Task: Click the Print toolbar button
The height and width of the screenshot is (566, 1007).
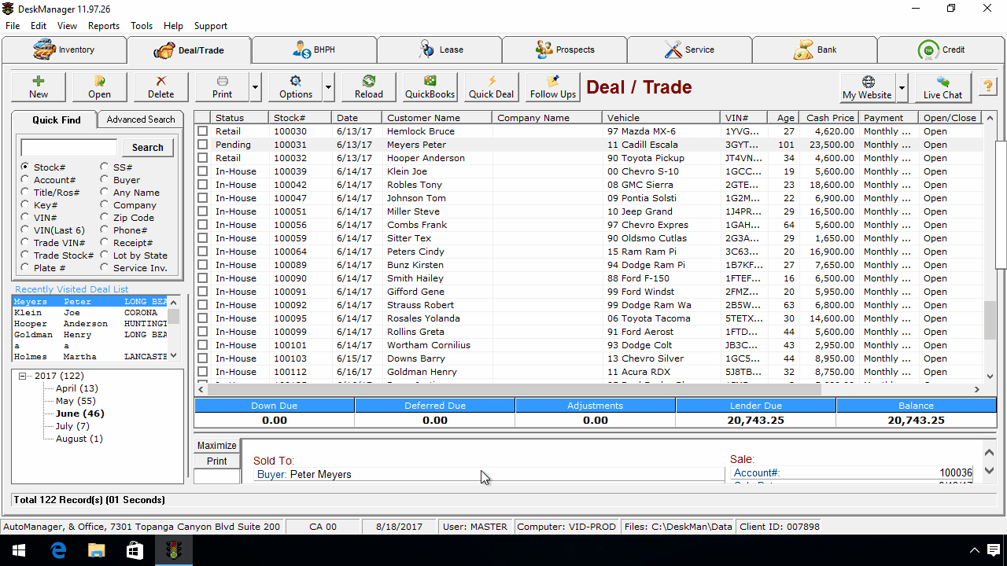Action: click(223, 87)
